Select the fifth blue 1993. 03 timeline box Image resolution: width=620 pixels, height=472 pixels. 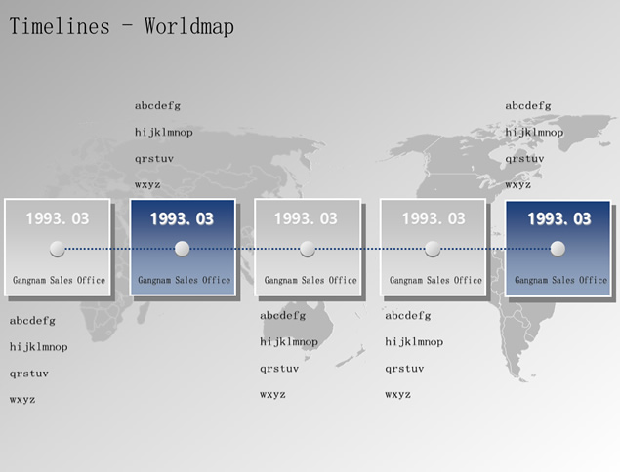[558, 249]
